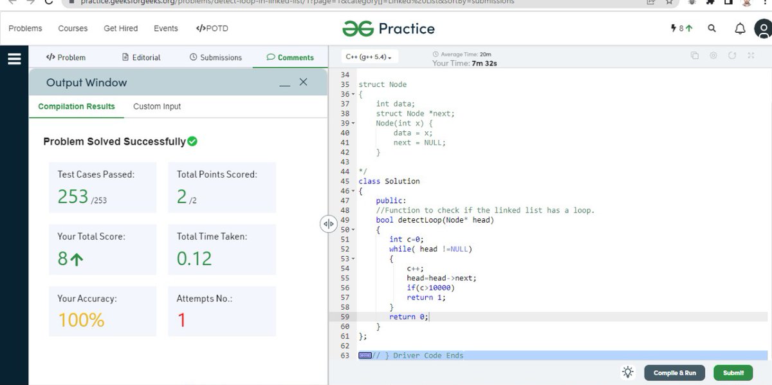The height and width of the screenshot is (385, 772).
Task: Switch to the Editorial tab
Action: [142, 57]
